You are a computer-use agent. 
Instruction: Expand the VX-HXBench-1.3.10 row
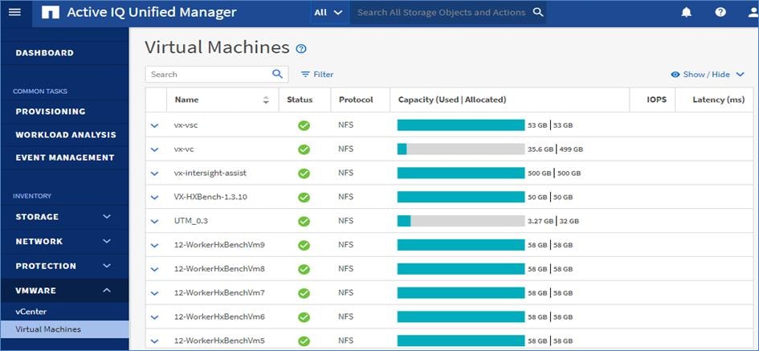154,198
